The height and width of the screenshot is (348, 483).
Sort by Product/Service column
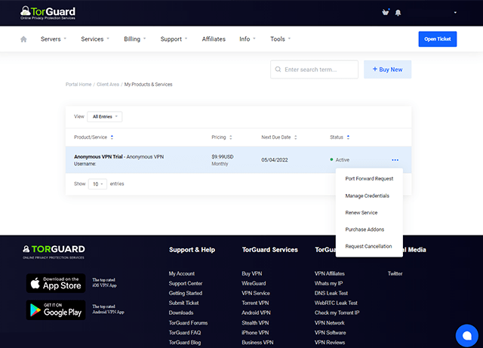click(94, 137)
